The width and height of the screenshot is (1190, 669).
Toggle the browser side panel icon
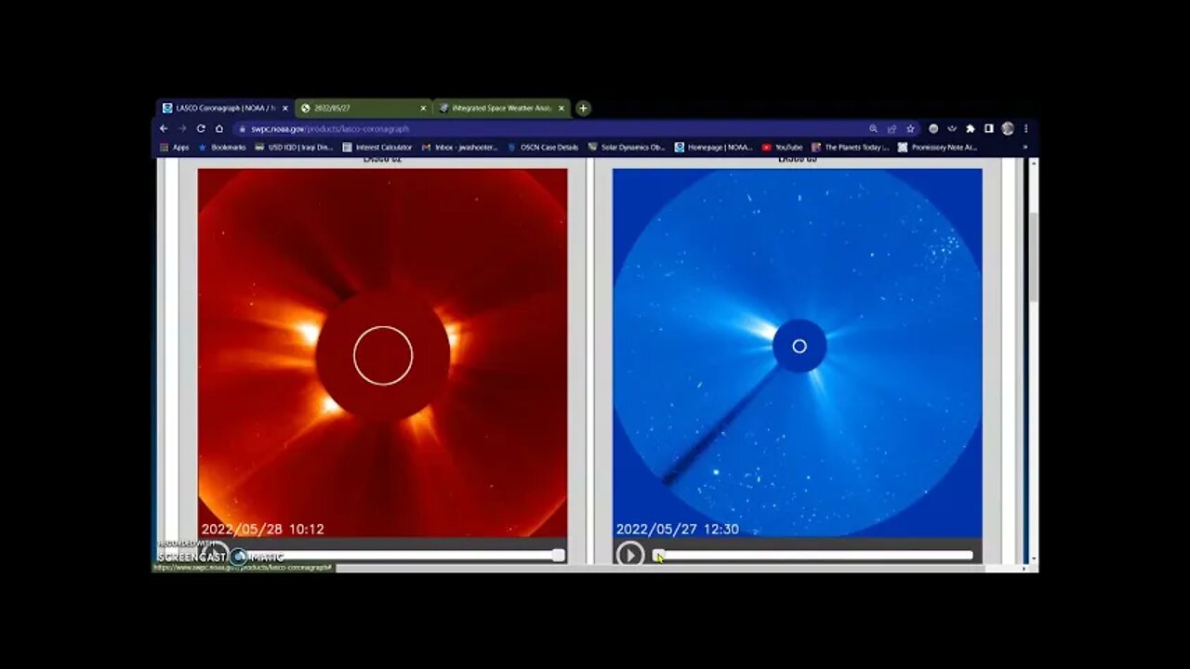pos(989,129)
